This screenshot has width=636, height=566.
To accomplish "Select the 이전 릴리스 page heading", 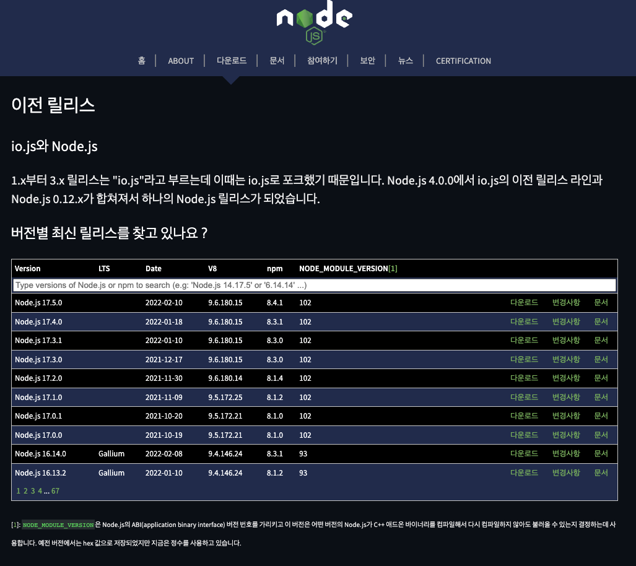I will click(x=53, y=105).
